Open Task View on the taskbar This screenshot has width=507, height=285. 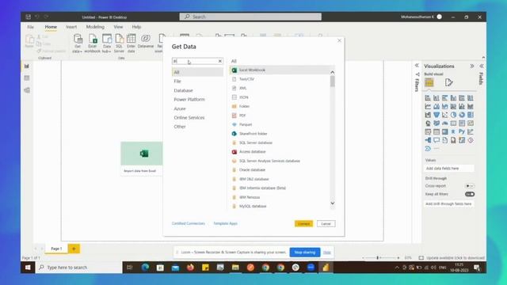130,268
